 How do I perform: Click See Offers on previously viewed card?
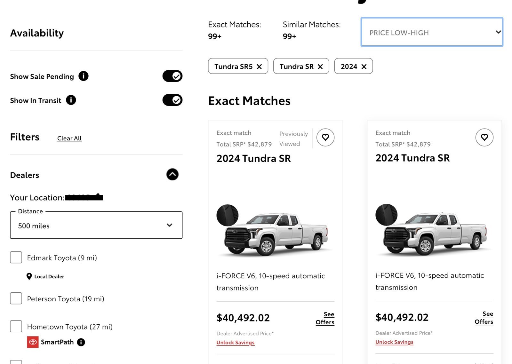click(x=325, y=318)
